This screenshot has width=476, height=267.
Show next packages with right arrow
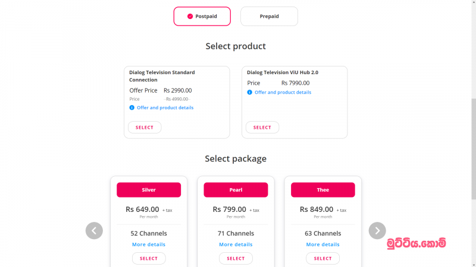pyautogui.click(x=377, y=231)
